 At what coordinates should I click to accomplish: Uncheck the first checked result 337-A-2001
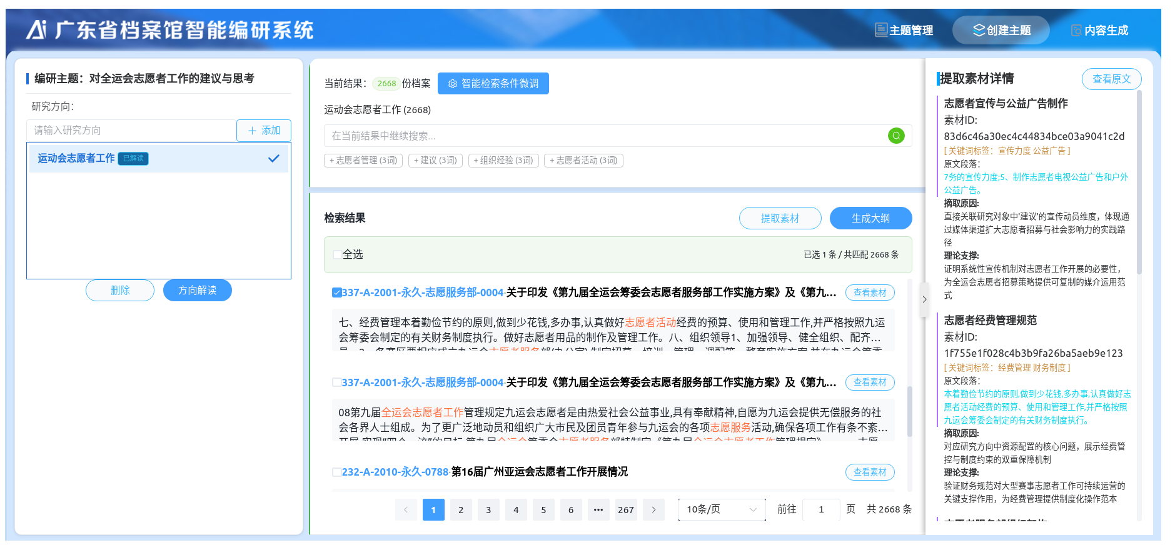(336, 292)
